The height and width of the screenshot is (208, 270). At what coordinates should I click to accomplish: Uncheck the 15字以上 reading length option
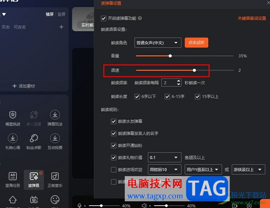198,97
